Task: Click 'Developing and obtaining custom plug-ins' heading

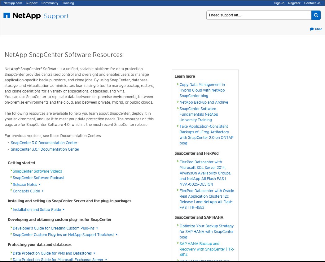Action: (59, 219)
